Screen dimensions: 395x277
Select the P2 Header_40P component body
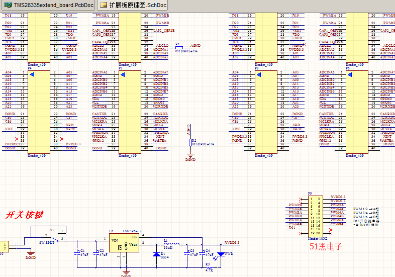(x=130, y=112)
